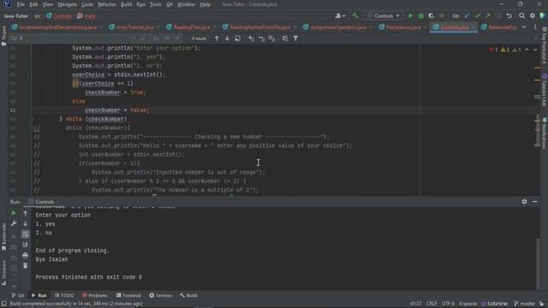Expand the hidden editor tabs chevron
Image resolution: width=548 pixels, height=308 pixels.
point(524,27)
